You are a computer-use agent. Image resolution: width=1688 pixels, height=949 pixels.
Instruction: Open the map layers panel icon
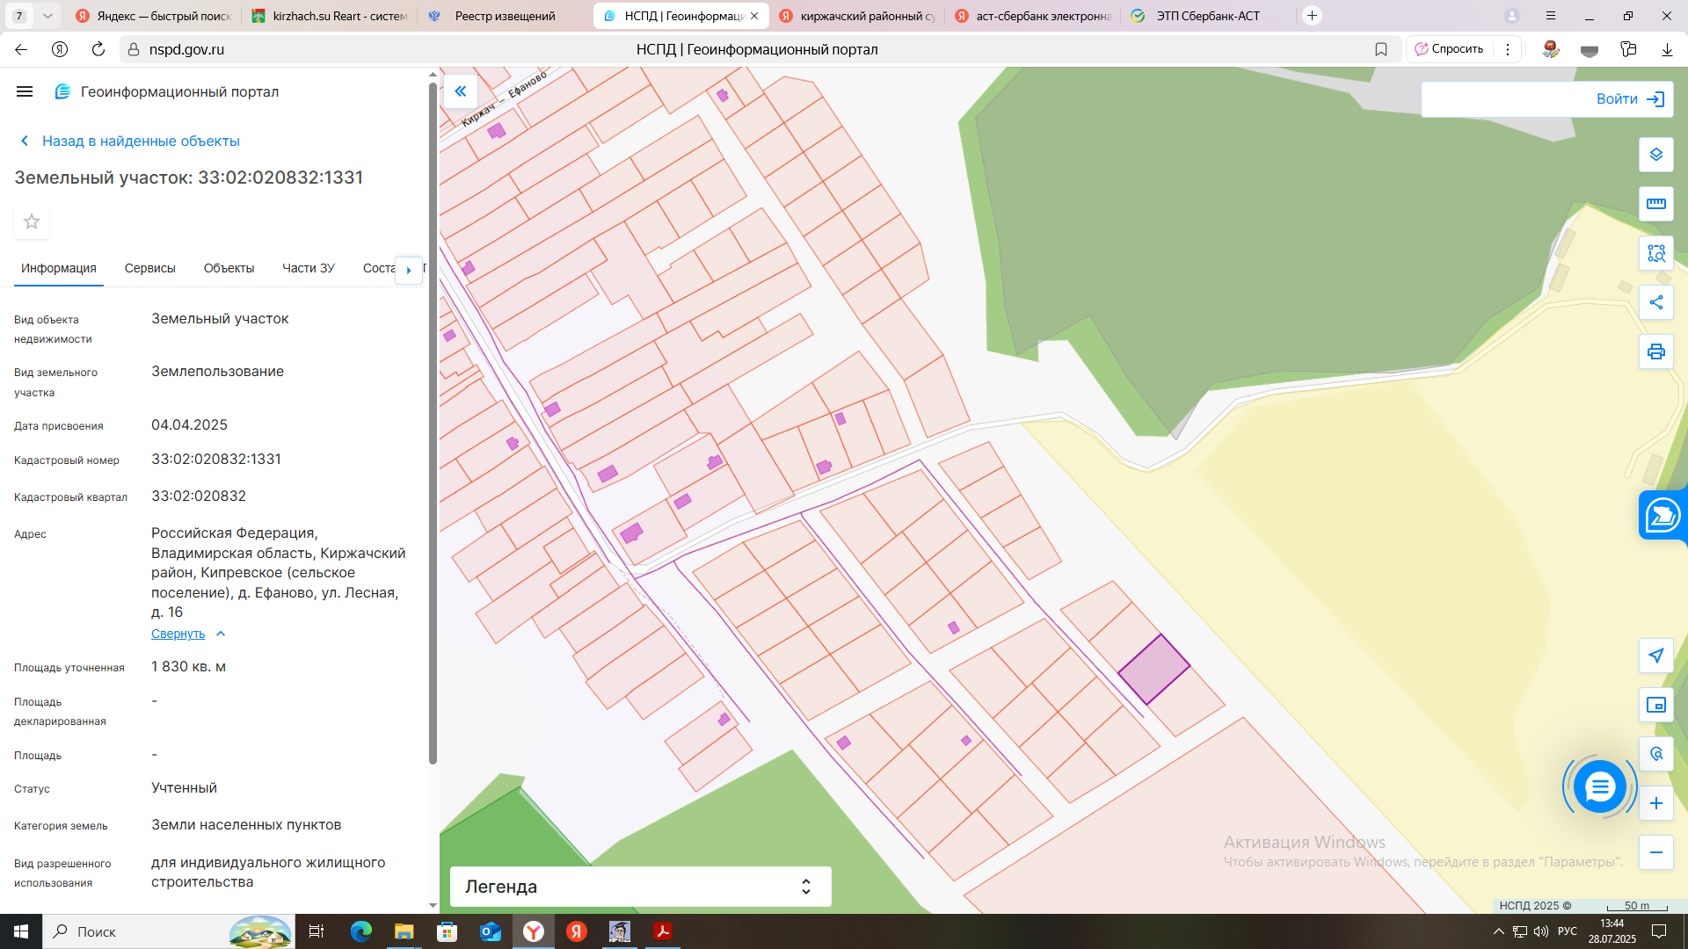[1655, 155]
